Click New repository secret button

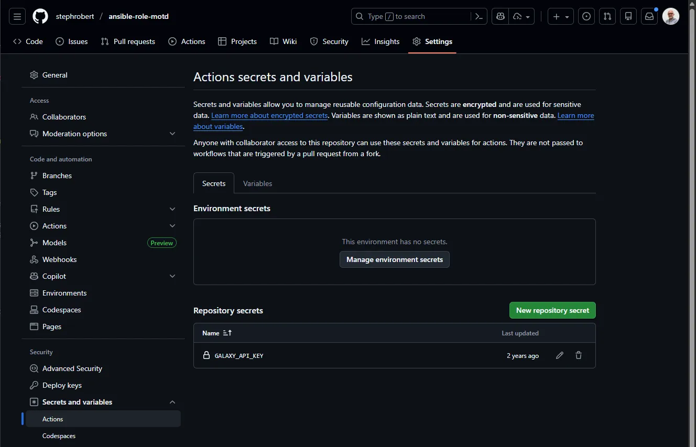[552, 310]
